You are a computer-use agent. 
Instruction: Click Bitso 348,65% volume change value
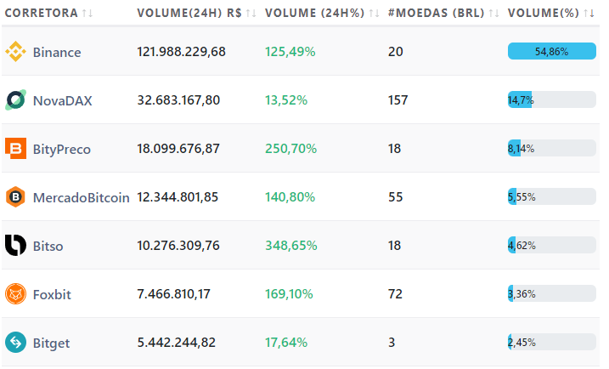click(291, 246)
